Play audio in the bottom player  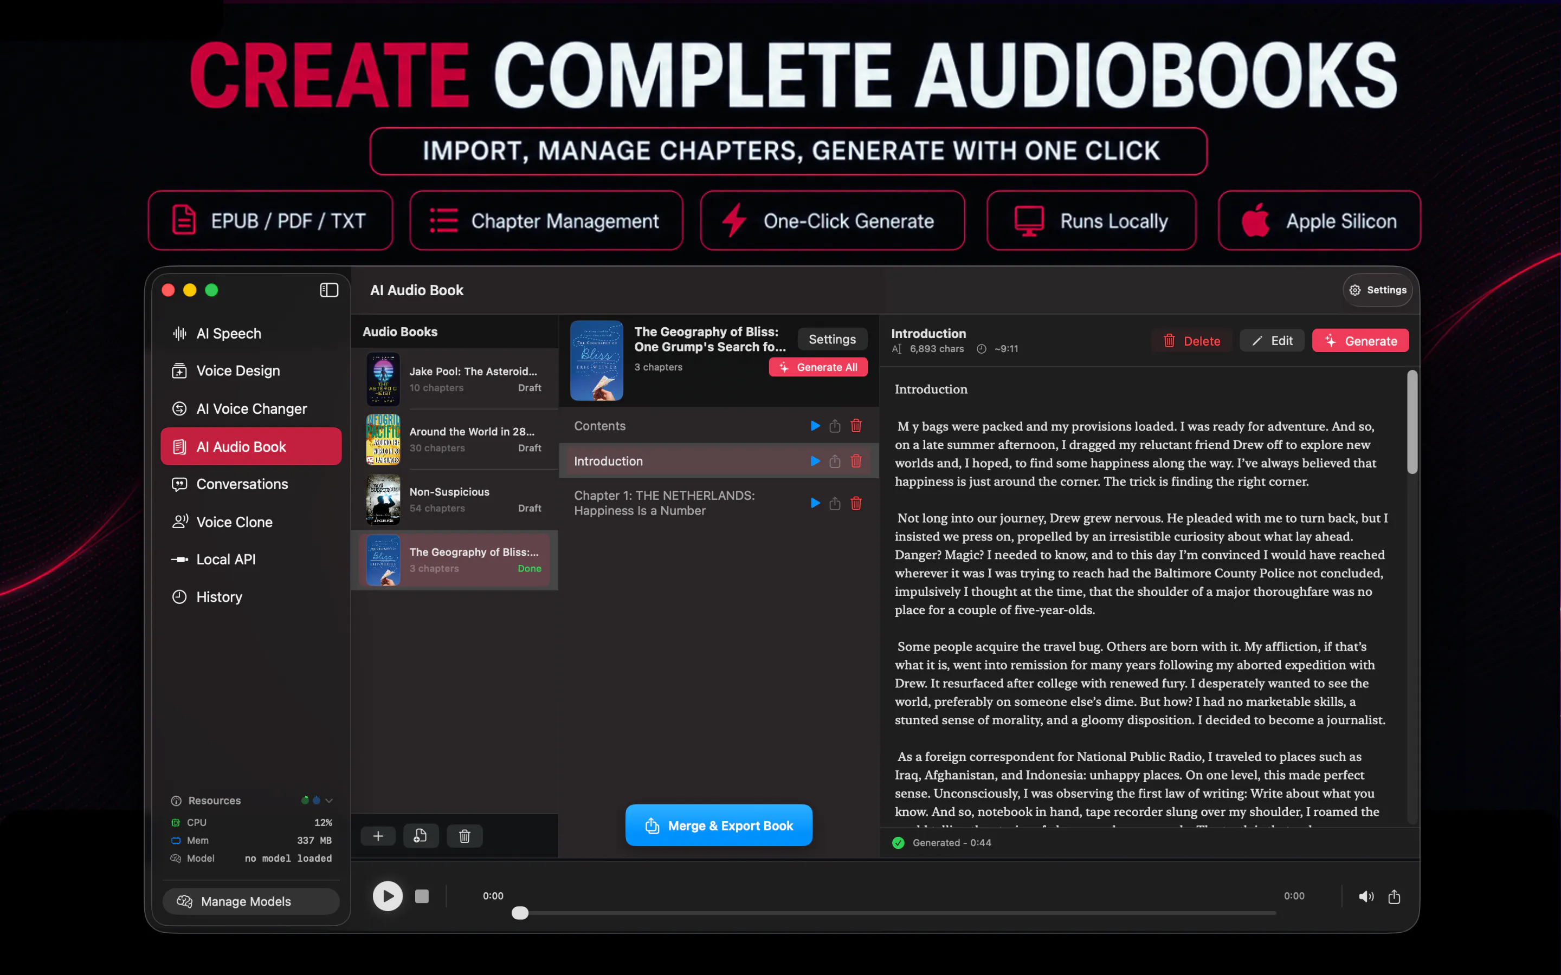coord(388,896)
